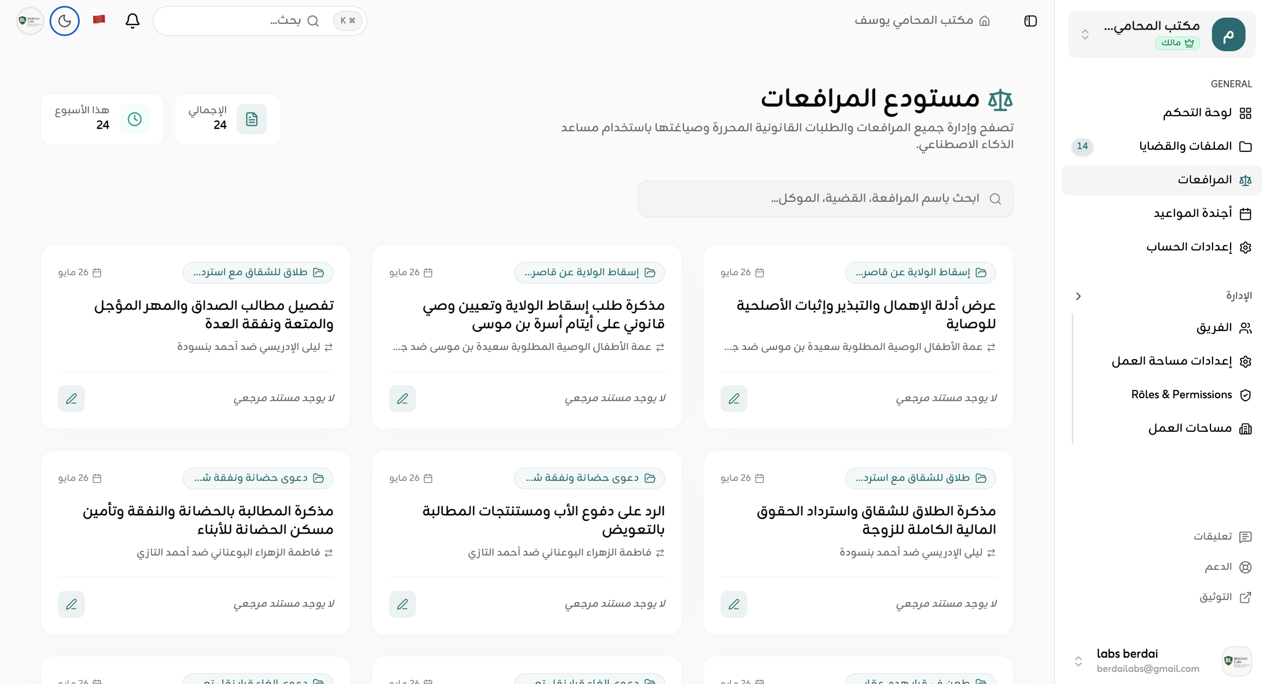This screenshot has width=1269, height=684.
Task: Click the workspace avatar letter م
Action: 1228,34
